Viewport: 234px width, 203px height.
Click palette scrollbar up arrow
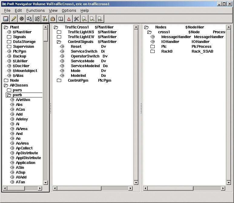click(x=45, y=27)
